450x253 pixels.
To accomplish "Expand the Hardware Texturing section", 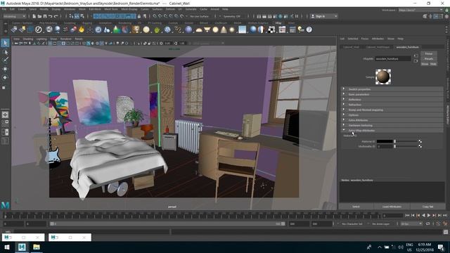I will click(x=392, y=125).
